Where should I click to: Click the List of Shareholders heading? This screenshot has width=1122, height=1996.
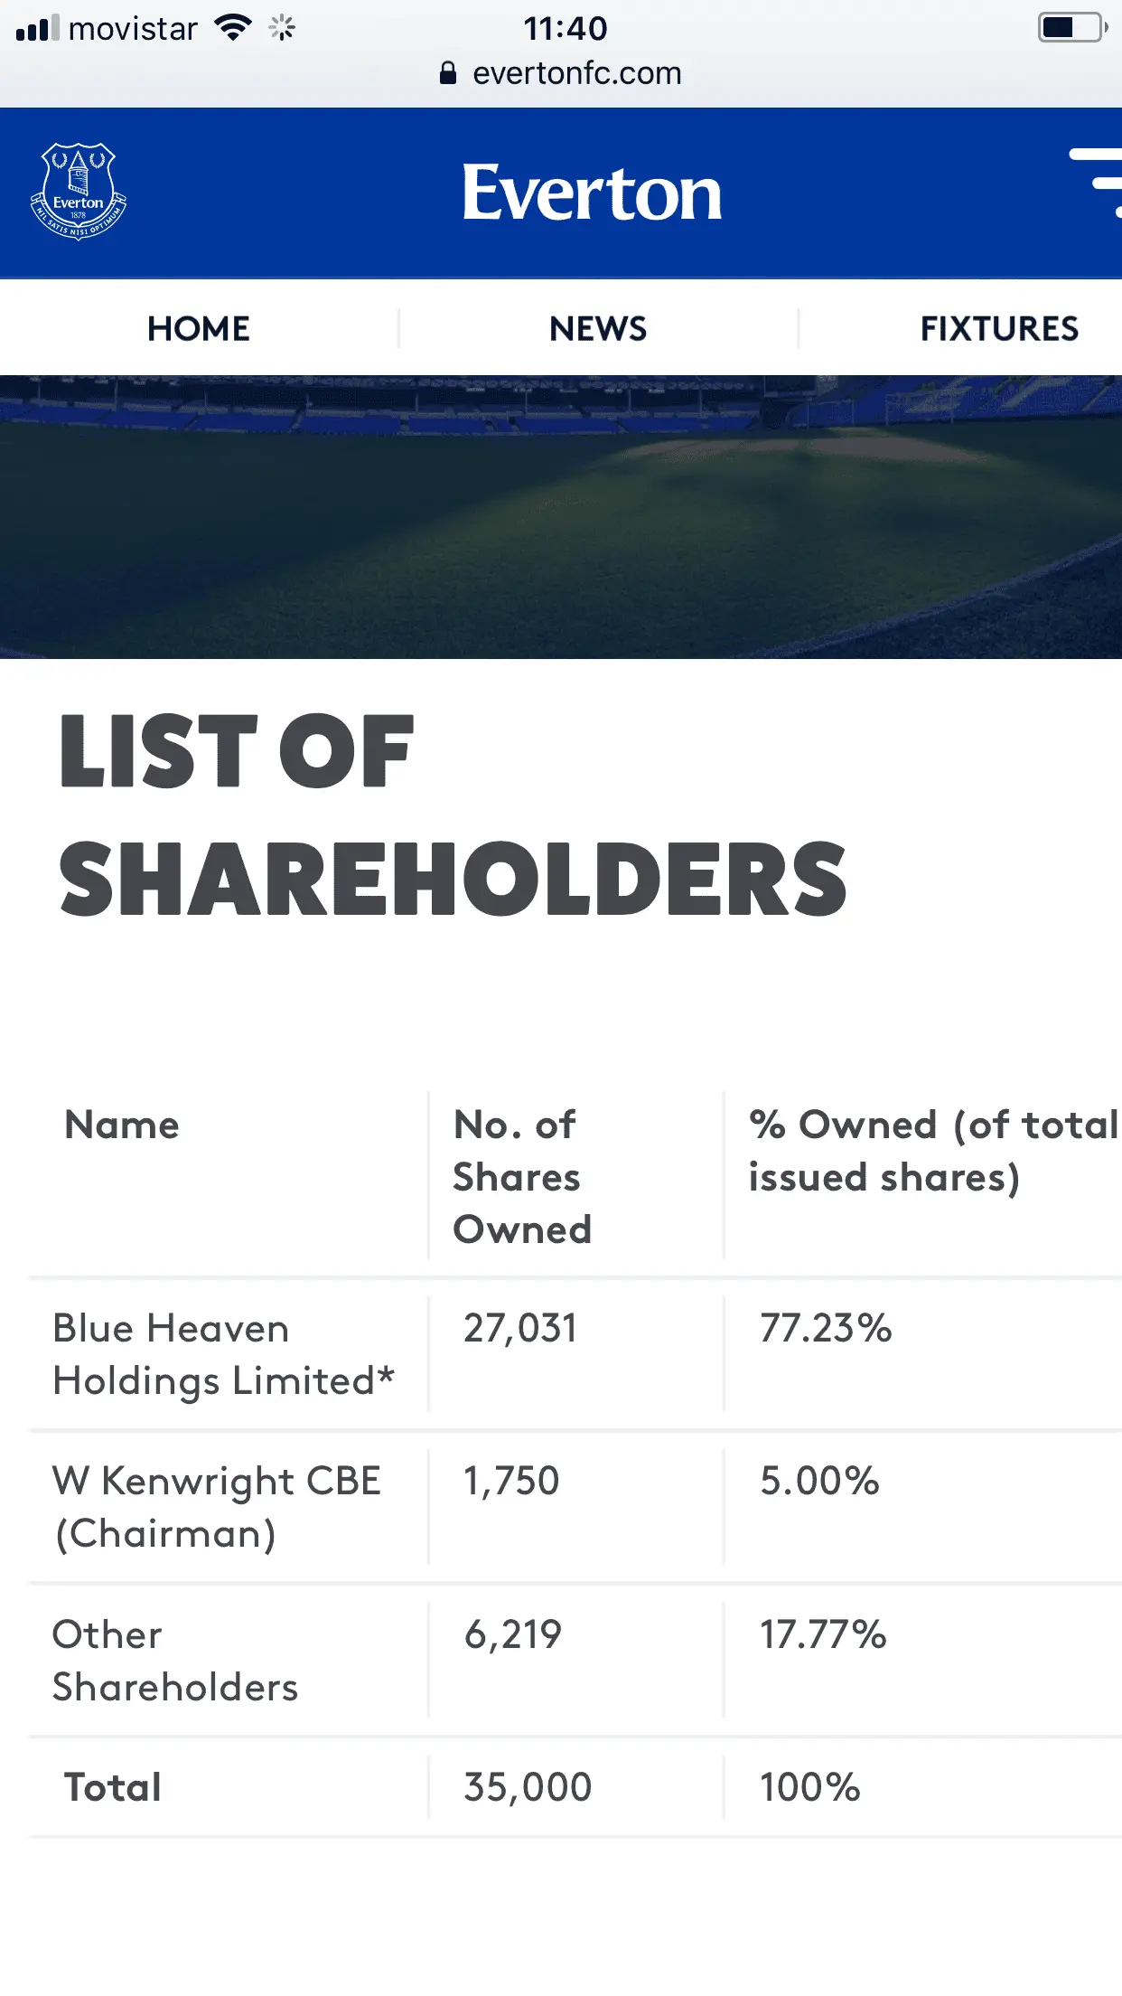[x=452, y=814]
